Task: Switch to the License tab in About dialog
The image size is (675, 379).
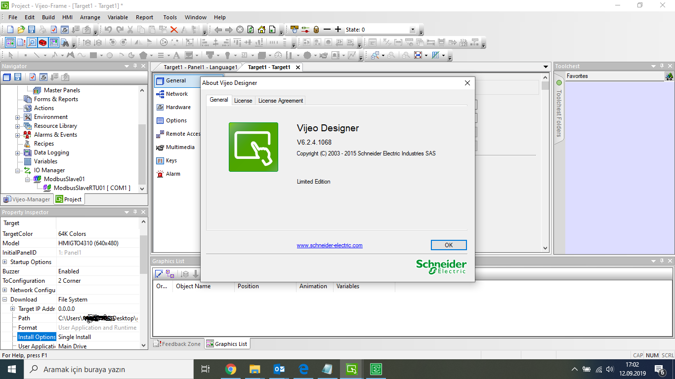Action: pos(243,100)
